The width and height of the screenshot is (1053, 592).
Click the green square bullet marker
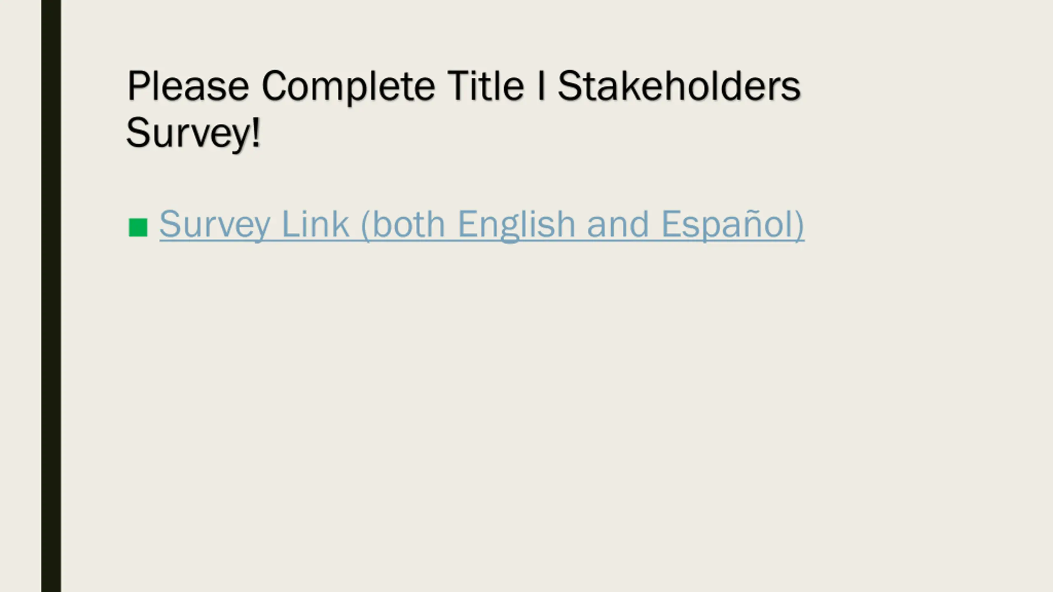pos(138,227)
